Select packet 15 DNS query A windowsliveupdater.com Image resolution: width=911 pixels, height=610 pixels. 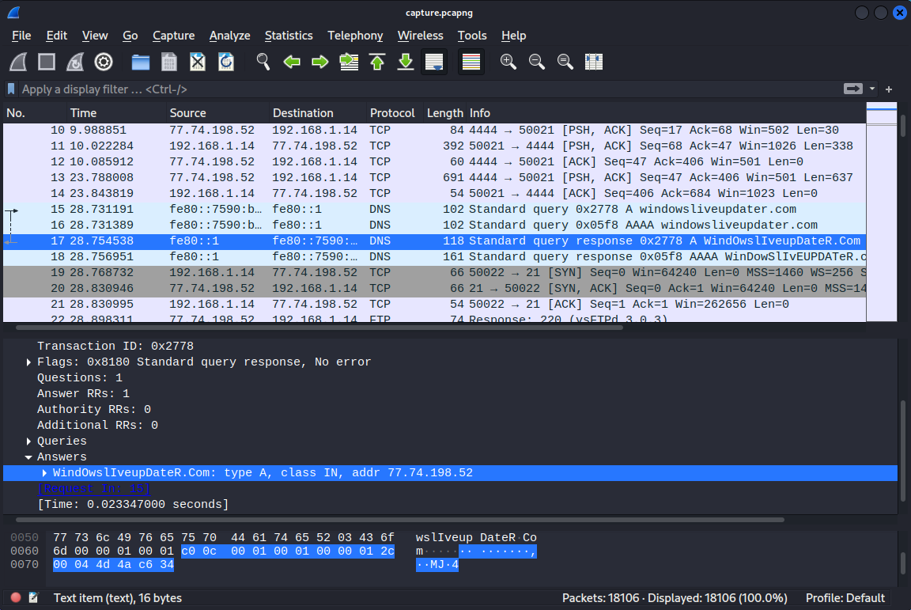(435, 210)
